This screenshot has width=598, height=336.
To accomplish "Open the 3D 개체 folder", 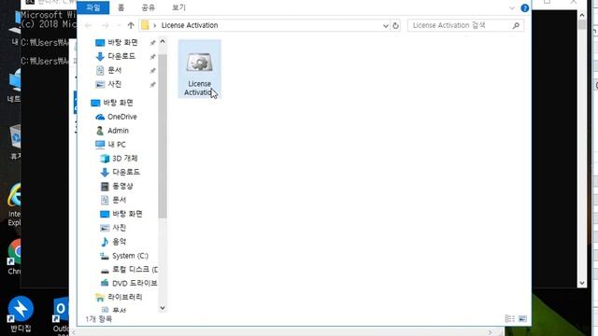I will (124, 158).
